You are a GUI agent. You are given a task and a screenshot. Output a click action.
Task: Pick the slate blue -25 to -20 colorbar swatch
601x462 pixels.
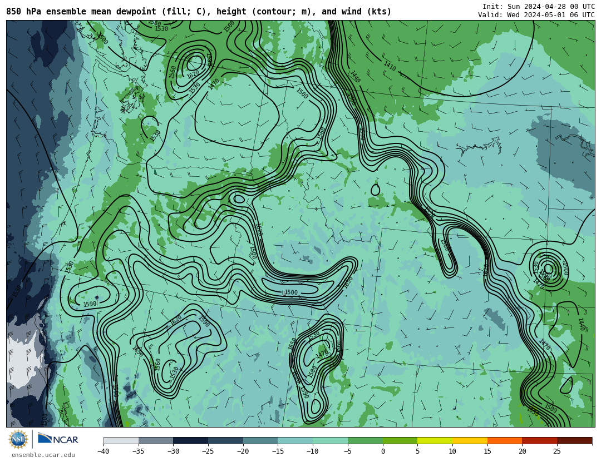click(226, 440)
